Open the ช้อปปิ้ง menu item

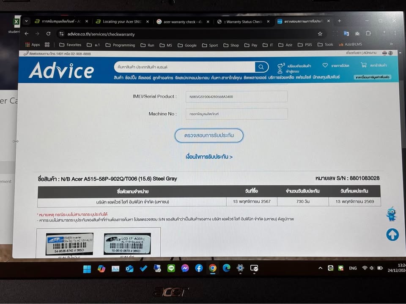[131, 78]
